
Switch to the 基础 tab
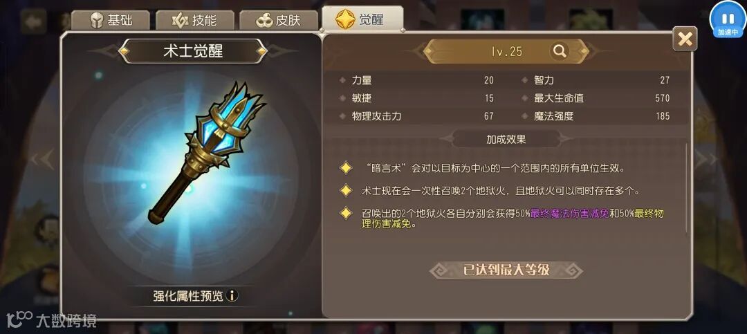[x=111, y=21]
